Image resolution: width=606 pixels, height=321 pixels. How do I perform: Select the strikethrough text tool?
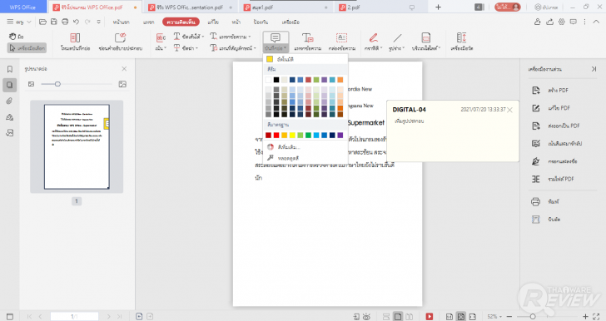coord(176,48)
